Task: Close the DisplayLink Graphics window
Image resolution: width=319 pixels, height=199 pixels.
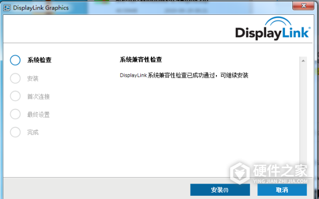Action: coord(303,6)
